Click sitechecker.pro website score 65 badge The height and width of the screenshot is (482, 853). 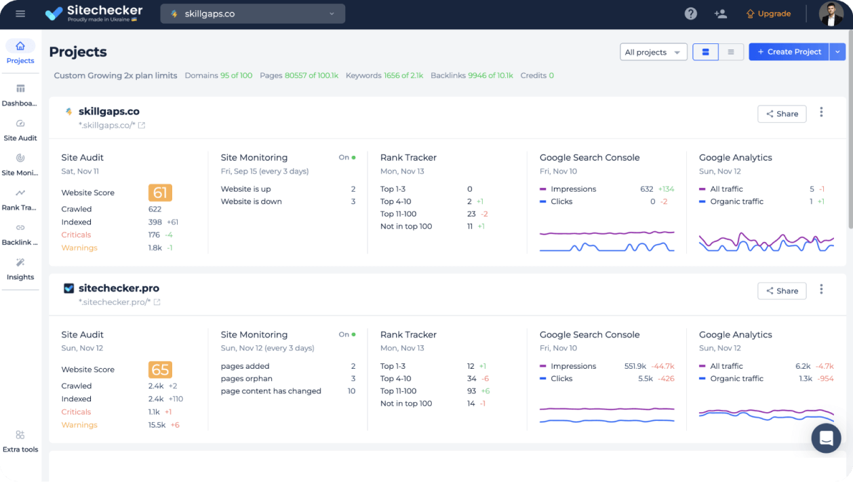(160, 369)
